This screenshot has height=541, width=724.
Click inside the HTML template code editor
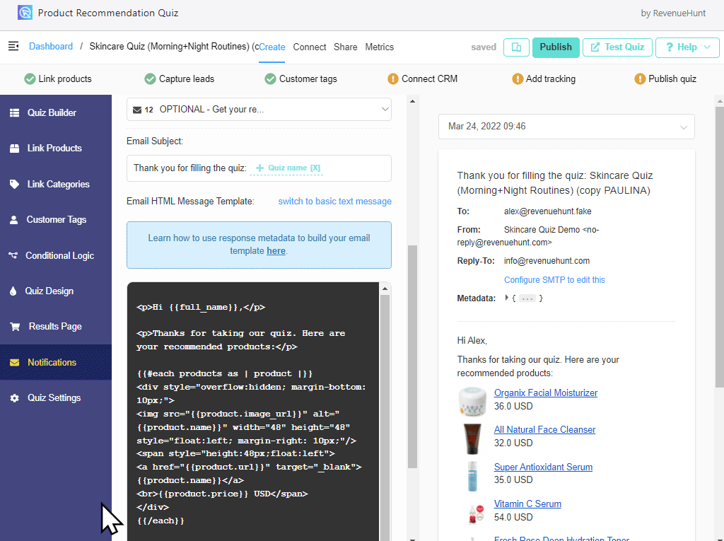click(x=253, y=411)
